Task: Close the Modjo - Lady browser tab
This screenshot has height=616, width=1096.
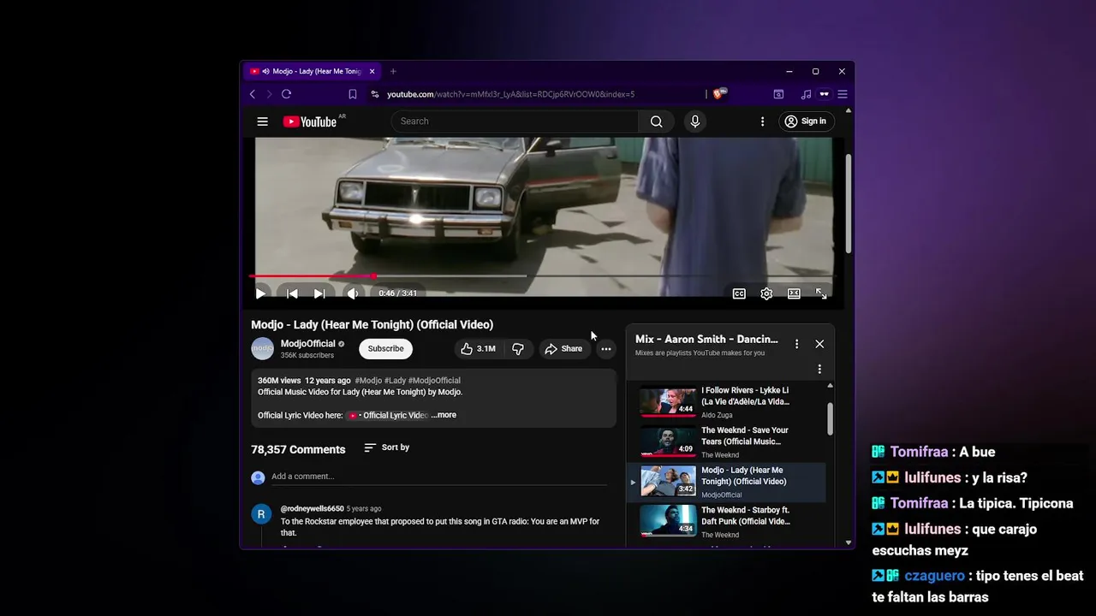Action: tap(372, 71)
